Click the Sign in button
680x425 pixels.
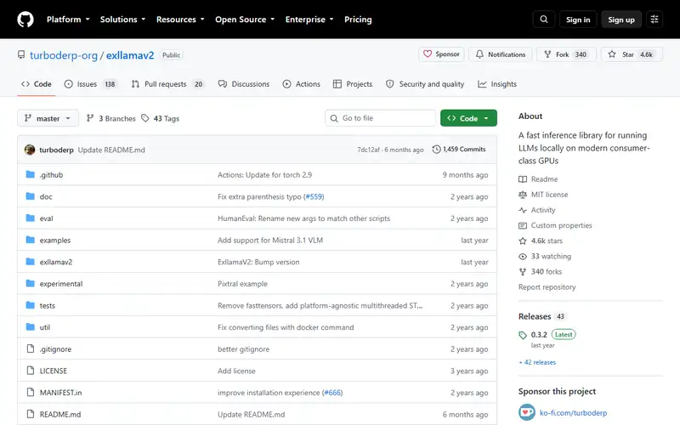click(578, 20)
